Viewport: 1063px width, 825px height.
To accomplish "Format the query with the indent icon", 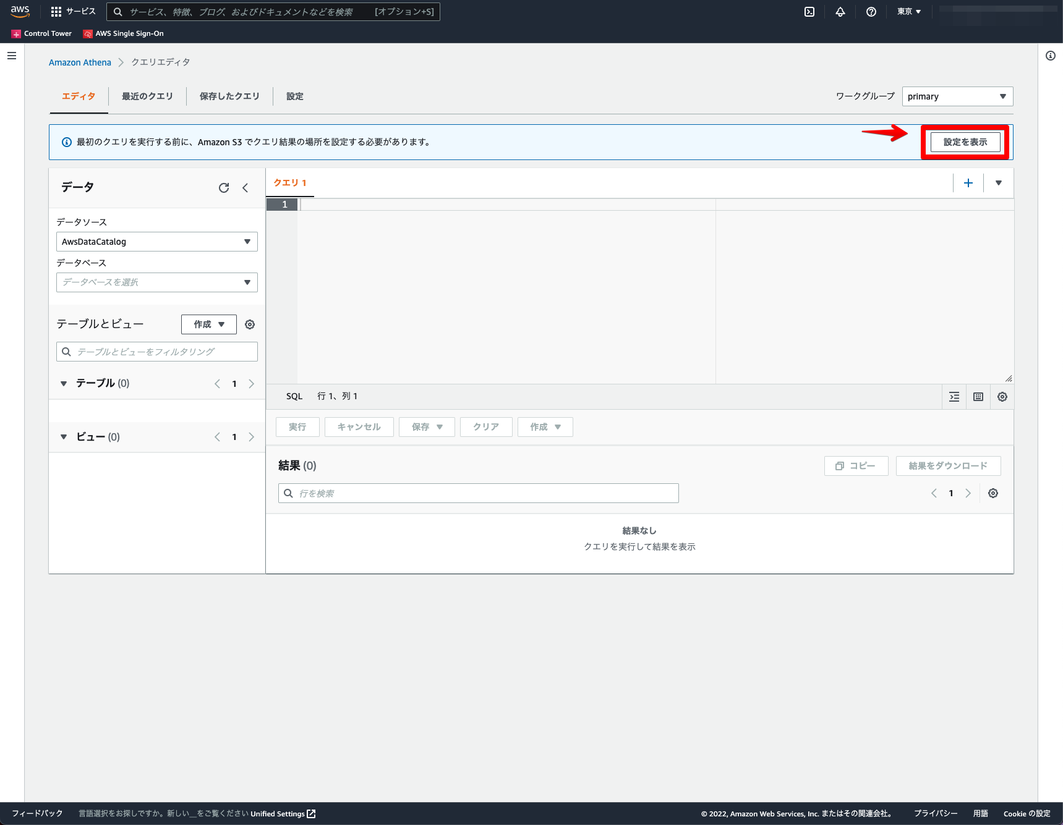I will 954,397.
